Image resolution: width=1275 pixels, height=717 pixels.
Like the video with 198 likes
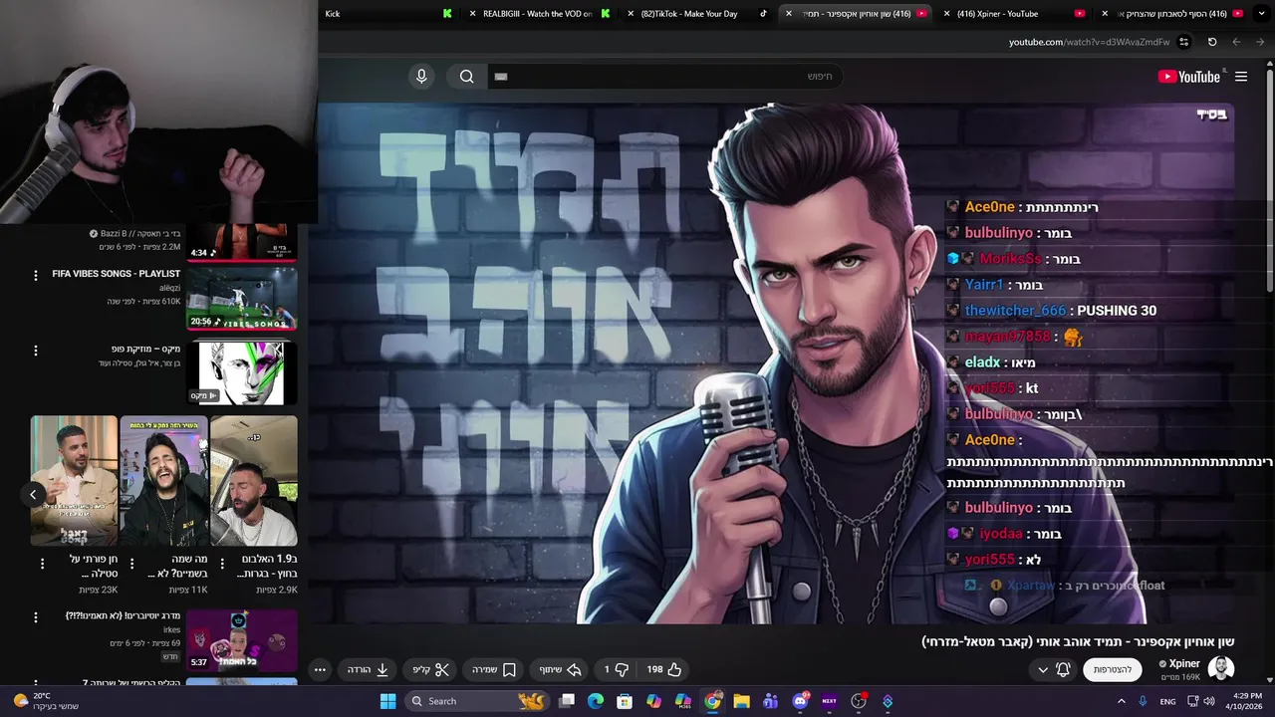point(664,669)
